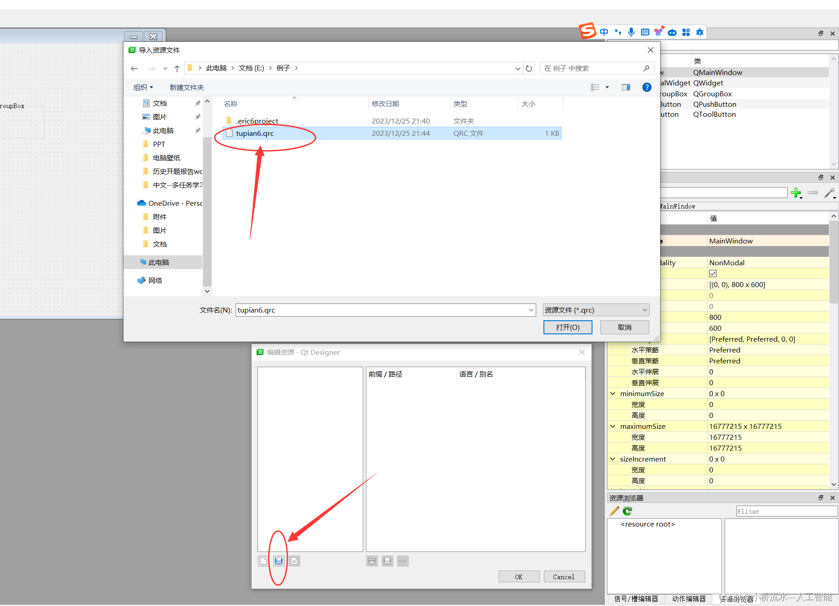Click remove resource file icon
Screen dimensions: 839x606
294,561
